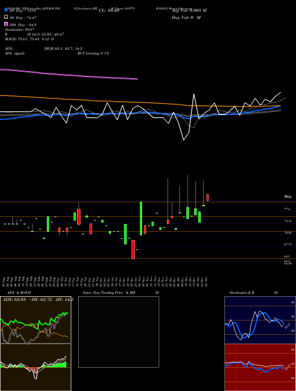The image size is (296, 391).
Task: Click the 'SI 14/3: 52.33 / 46.47' readout
Action: pyautogui.click(x=46, y=34)
